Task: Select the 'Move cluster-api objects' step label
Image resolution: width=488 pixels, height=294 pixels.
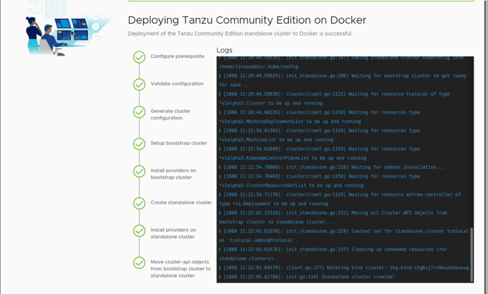Action: (x=181, y=269)
